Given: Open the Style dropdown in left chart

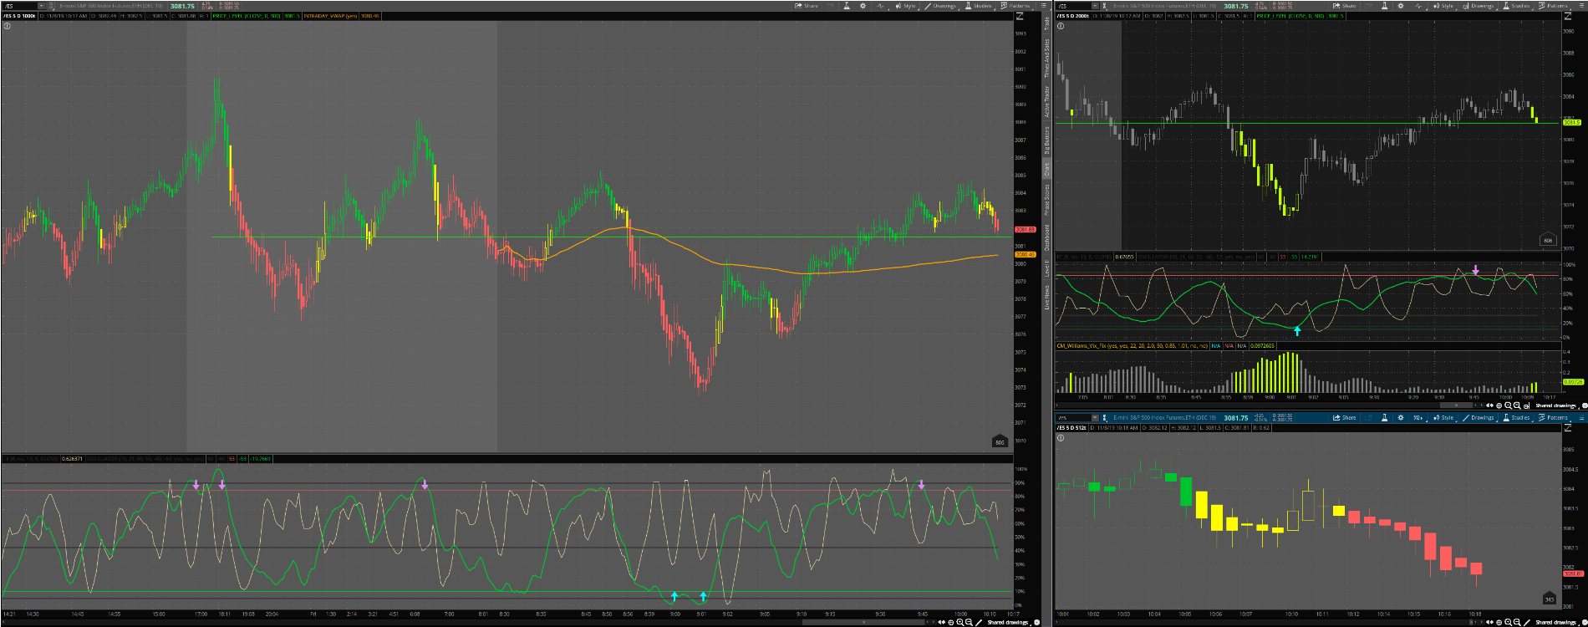Looking at the screenshot, I should pos(904,6).
